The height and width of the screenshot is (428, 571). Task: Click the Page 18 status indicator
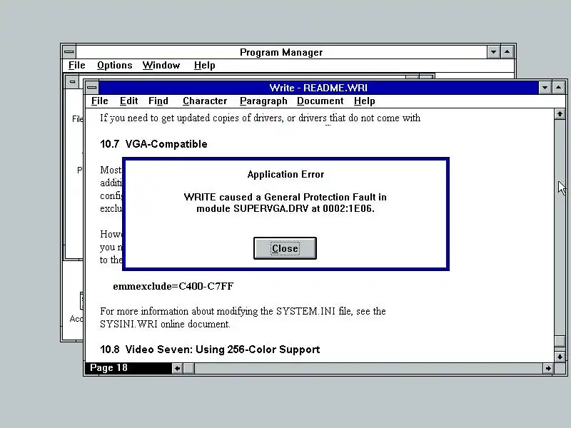(x=128, y=368)
